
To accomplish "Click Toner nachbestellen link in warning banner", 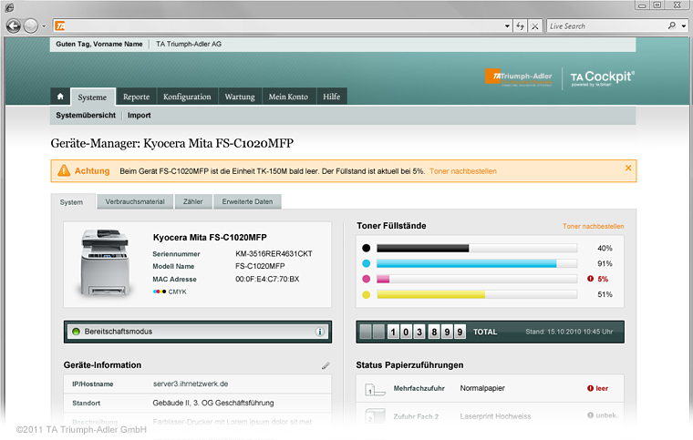I will pyautogui.click(x=463, y=171).
